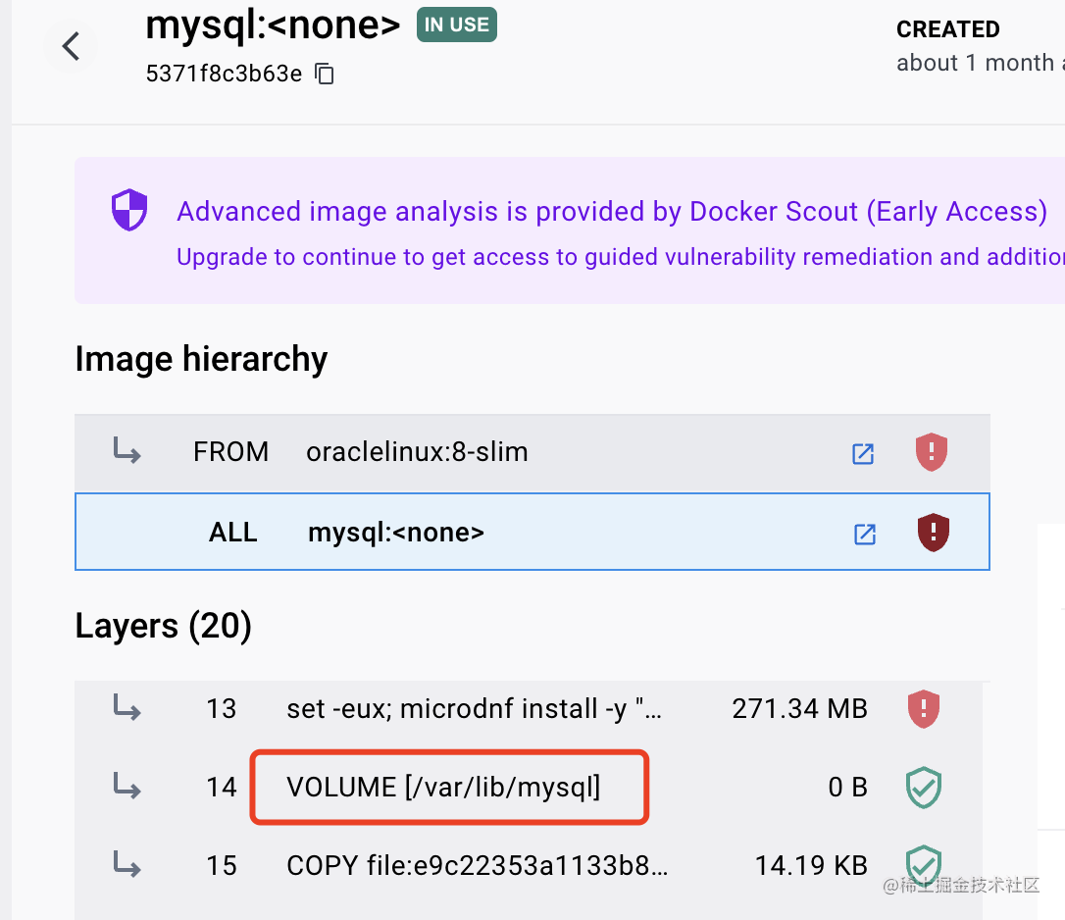This screenshot has width=1065, height=920.
Task: Click green check shield on layer 15
Action: [923, 865]
